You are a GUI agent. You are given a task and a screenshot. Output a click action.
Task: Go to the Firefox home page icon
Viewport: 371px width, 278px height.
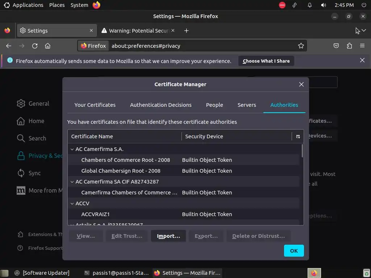coord(47,46)
